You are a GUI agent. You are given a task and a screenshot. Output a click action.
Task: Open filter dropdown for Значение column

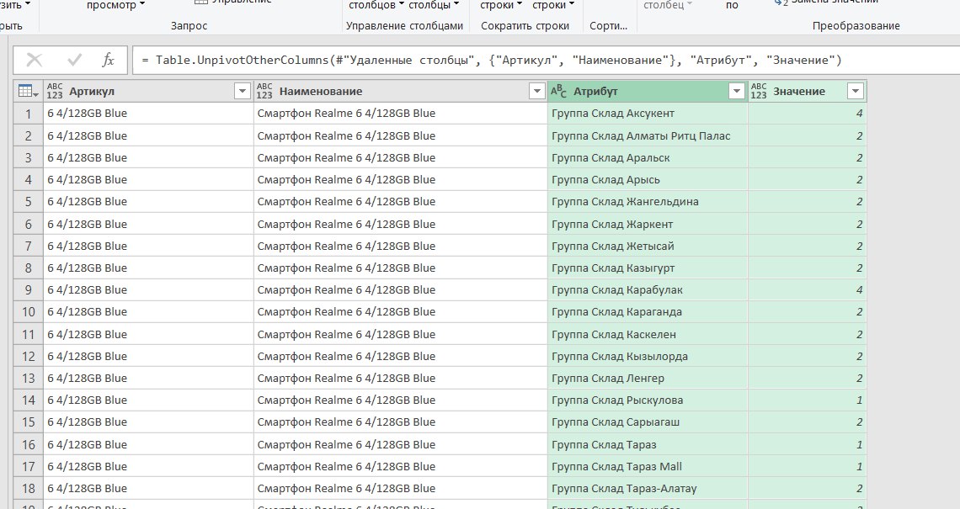click(x=856, y=91)
